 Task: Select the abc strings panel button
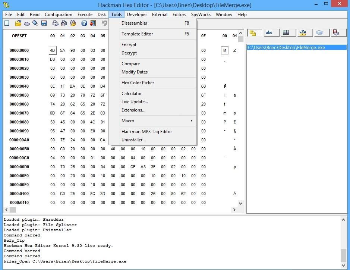271,33
